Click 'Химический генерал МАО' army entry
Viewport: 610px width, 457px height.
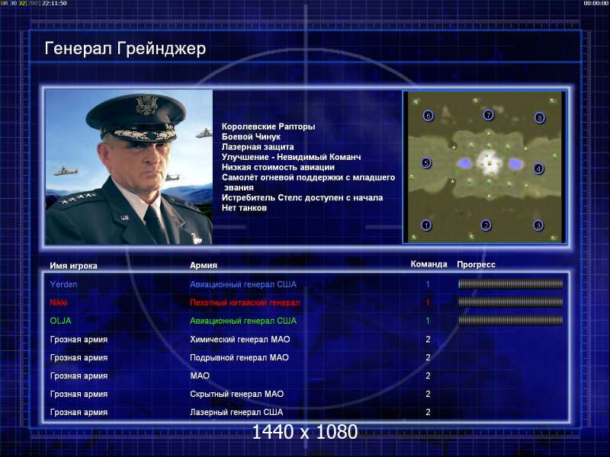(x=240, y=339)
